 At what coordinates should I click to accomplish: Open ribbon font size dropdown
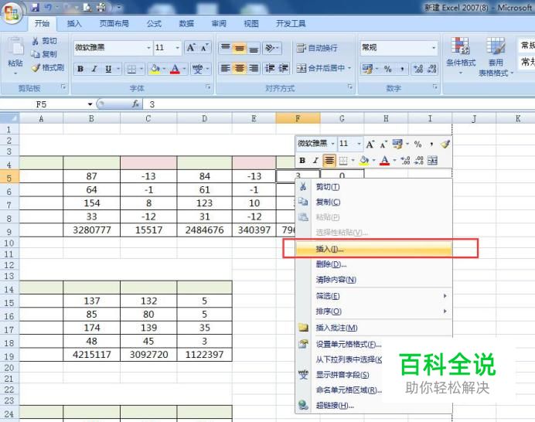pos(177,48)
